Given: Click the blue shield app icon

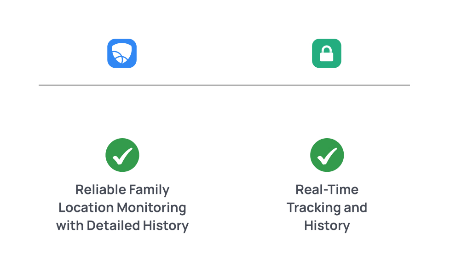Looking at the screenshot, I should (122, 53).
